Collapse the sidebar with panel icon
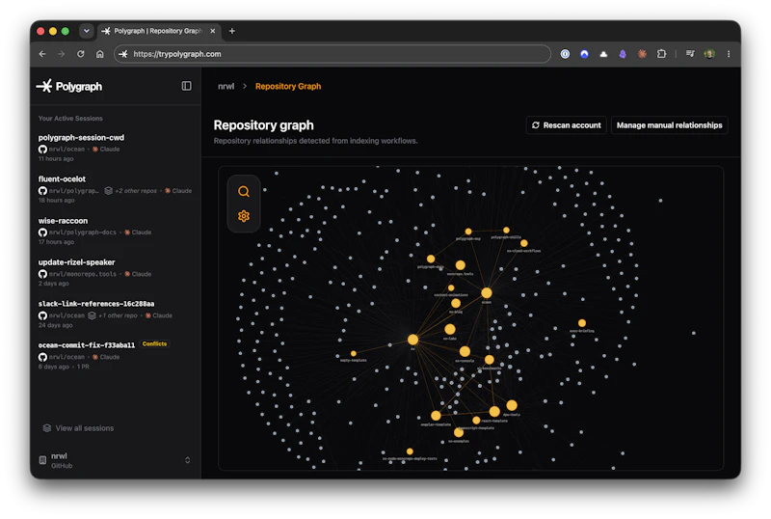This screenshot has width=771, height=519. [186, 86]
